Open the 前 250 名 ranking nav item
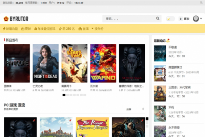This screenshot has height=137, width=205. 67,29
